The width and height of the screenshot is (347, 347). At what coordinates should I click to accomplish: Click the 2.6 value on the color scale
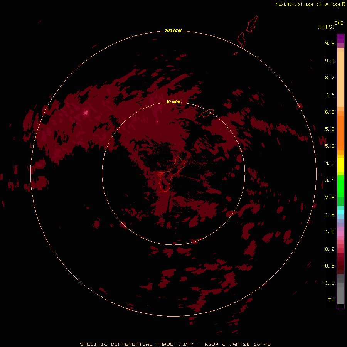(x=330, y=198)
